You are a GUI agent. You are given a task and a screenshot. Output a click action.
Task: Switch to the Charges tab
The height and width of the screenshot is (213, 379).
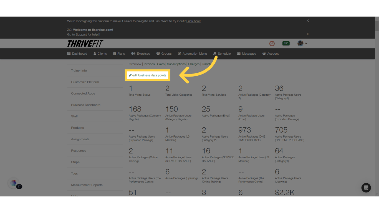click(x=193, y=64)
